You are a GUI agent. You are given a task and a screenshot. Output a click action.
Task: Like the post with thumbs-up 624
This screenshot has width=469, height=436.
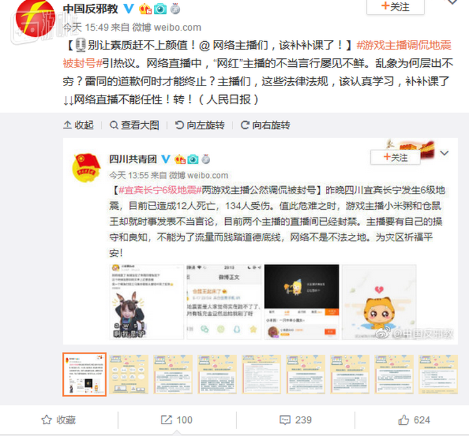tap(414, 420)
